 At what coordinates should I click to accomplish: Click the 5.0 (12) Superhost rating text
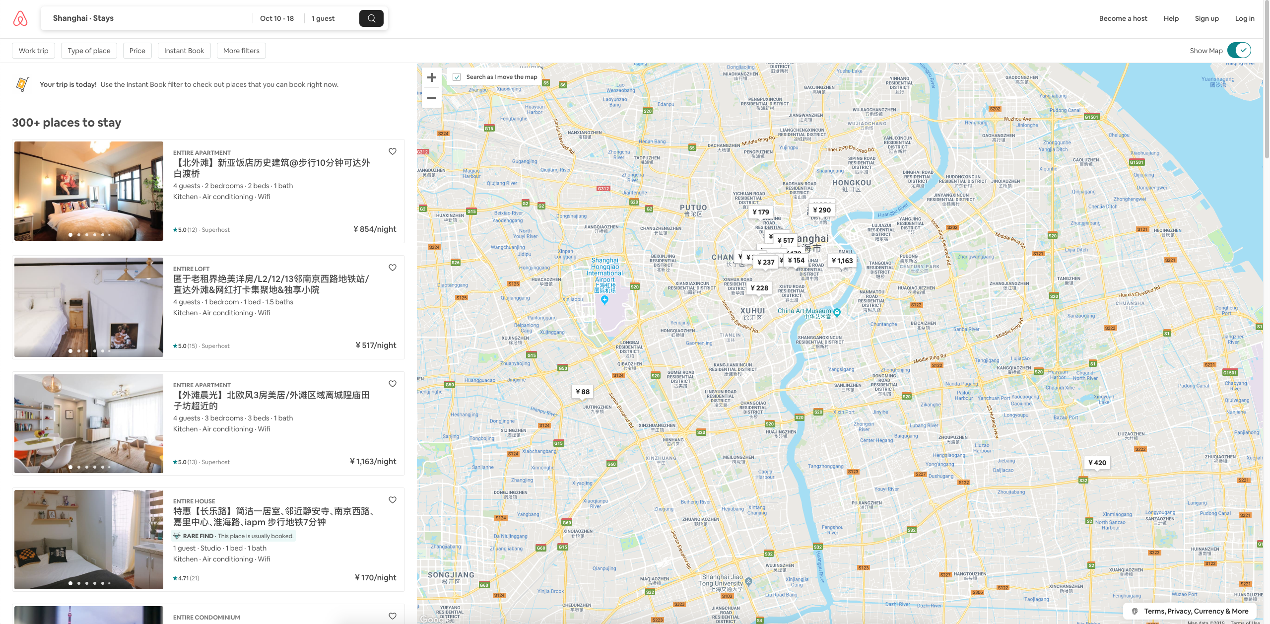click(x=201, y=230)
